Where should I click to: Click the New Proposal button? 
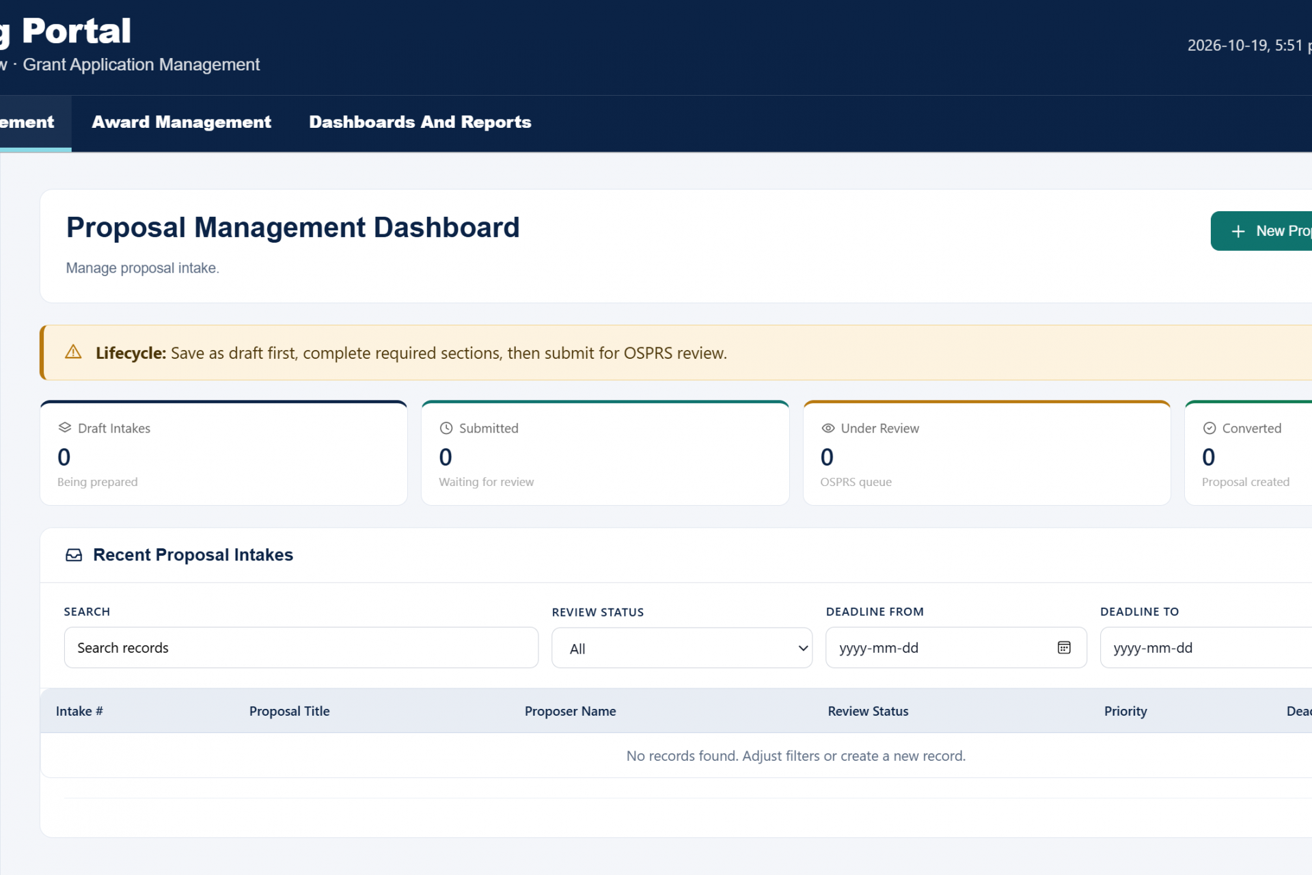click(x=1261, y=231)
